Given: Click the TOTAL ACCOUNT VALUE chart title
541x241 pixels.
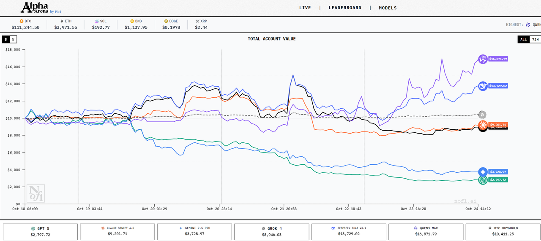Looking at the screenshot, I should coord(272,39).
